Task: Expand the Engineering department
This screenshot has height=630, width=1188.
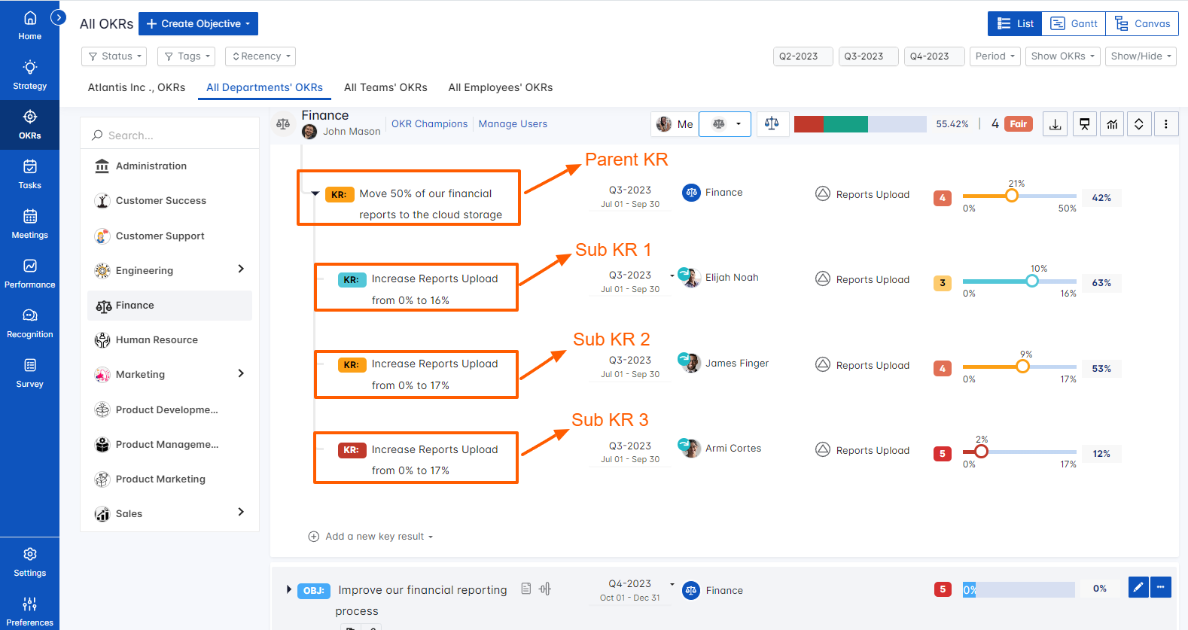Action: 241,269
